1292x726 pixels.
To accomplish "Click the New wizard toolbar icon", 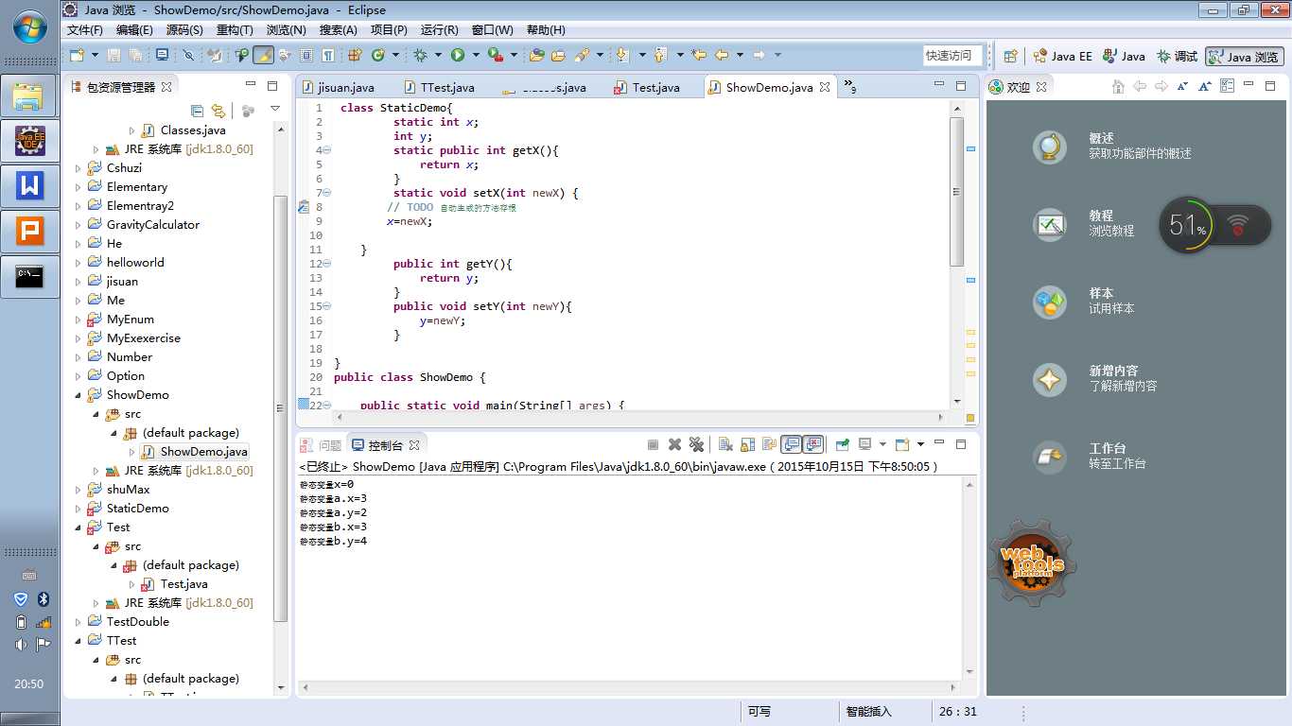I will pos(77,55).
